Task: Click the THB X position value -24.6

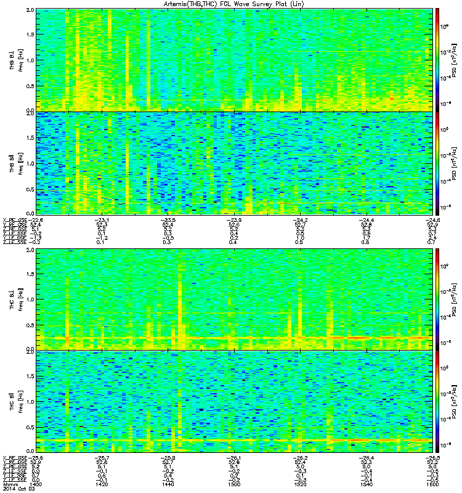Action: point(432,220)
